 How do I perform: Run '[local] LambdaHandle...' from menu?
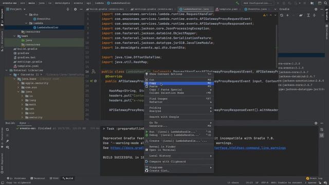click(x=179, y=132)
